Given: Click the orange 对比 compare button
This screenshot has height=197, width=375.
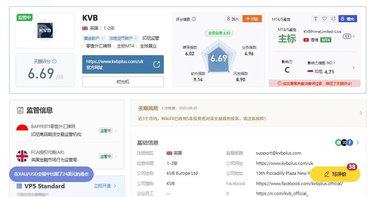Looking at the screenshot, I should pyautogui.click(x=252, y=19).
